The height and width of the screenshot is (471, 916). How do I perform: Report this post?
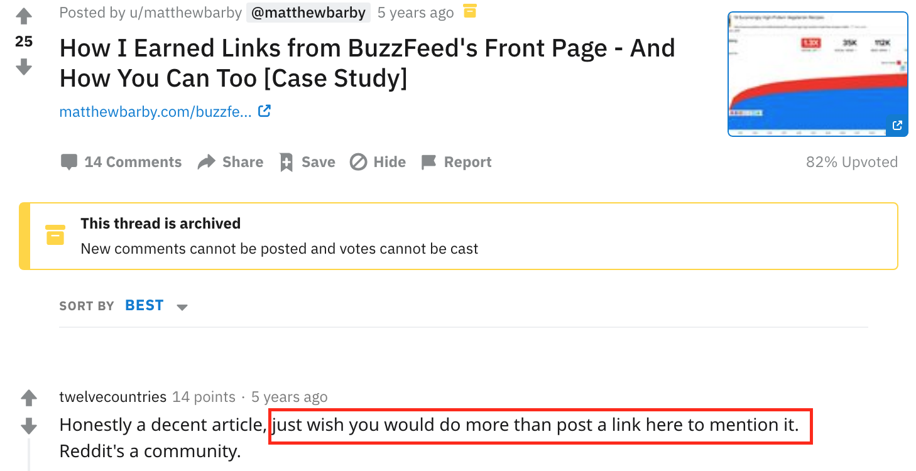coord(456,162)
